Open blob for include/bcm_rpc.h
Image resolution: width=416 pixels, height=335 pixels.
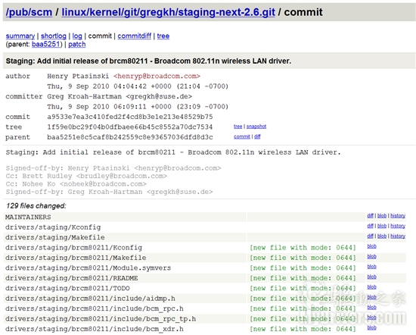click(371, 308)
